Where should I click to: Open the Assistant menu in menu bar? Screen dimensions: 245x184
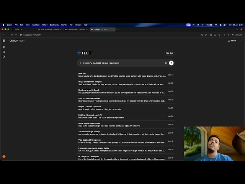click(36, 25)
